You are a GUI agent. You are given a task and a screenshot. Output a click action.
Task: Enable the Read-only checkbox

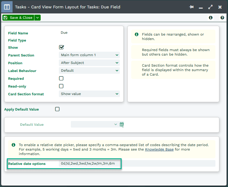61,86
